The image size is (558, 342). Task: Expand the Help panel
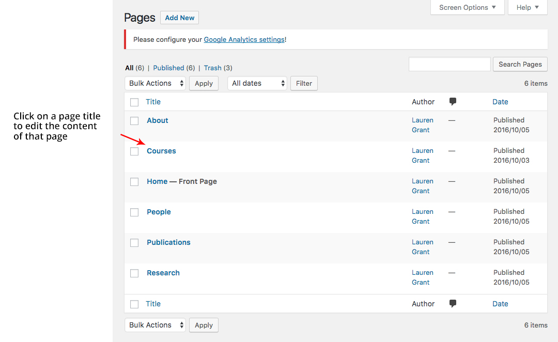[x=527, y=7]
